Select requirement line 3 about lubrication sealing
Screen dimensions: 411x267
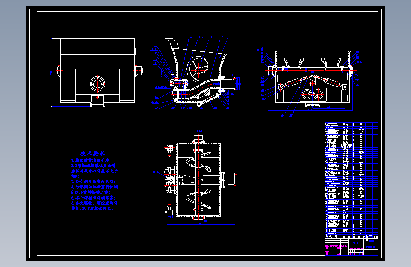(93, 181)
